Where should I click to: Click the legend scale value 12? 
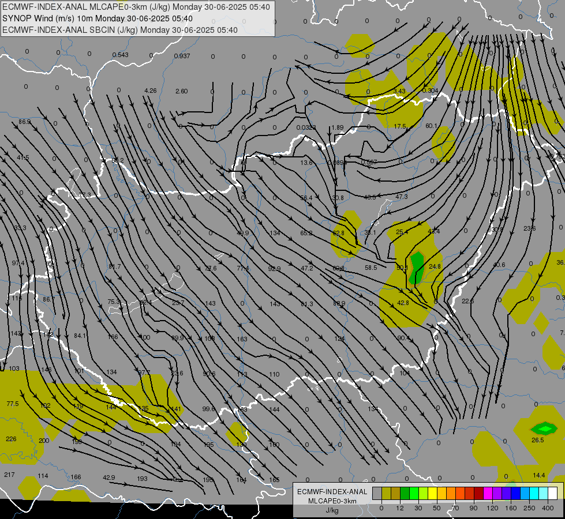(x=400, y=508)
